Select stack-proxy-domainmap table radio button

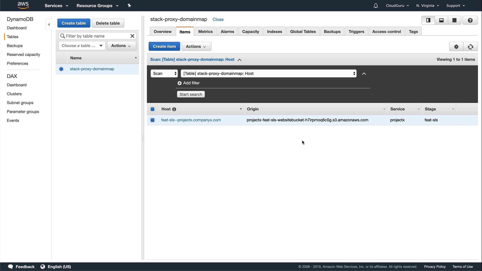tap(61, 69)
